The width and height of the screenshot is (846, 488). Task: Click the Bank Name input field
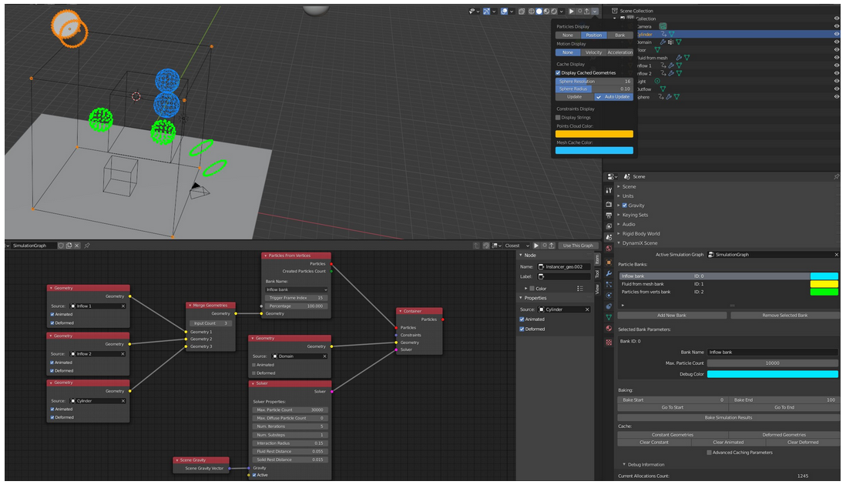pyautogui.click(x=773, y=353)
